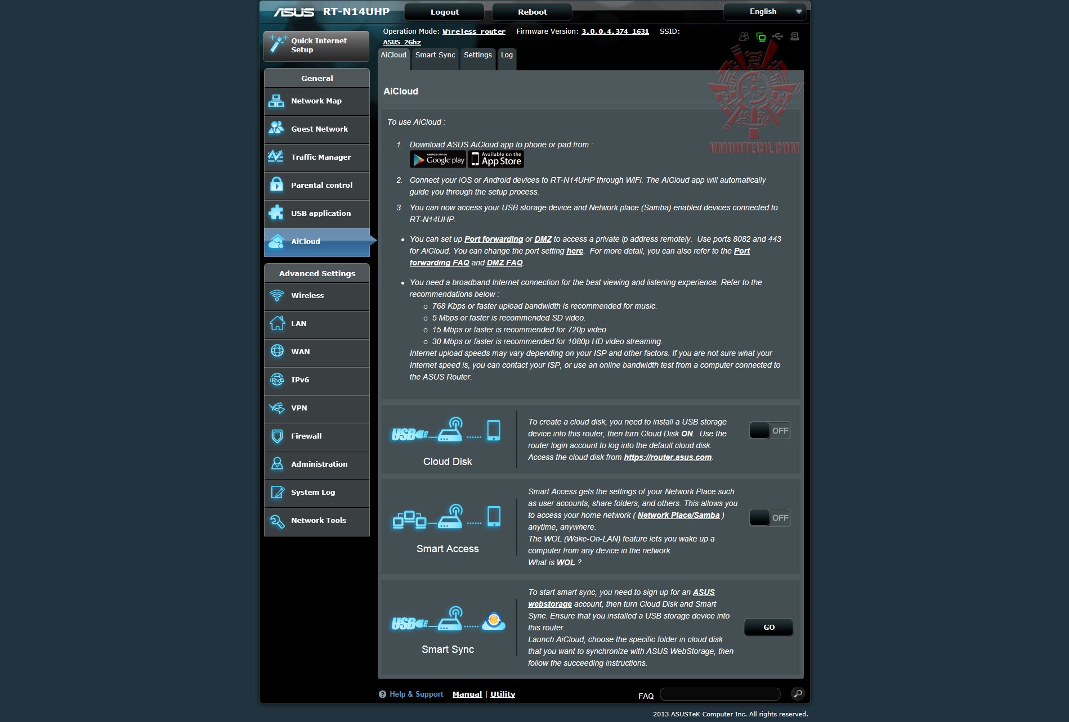The height and width of the screenshot is (722, 1069).
Task: Click the Smart Access illustration thumbnail
Action: (x=446, y=517)
